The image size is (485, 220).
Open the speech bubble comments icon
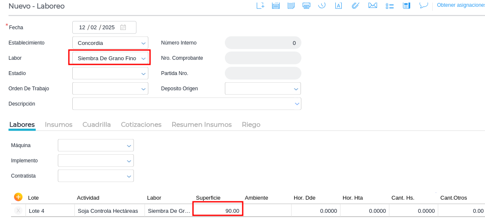pyautogui.click(x=423, y=6)
